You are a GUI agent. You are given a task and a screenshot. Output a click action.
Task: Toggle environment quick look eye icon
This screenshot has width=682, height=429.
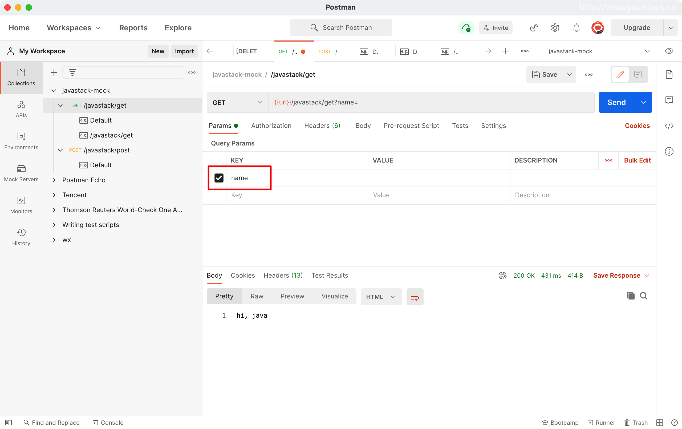tap(669, 51)
